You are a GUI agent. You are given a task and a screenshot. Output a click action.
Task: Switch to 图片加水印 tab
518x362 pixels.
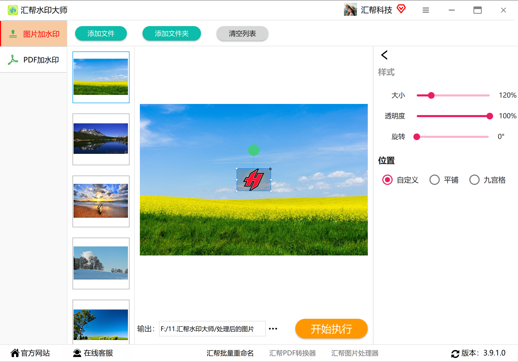[34, 34]
